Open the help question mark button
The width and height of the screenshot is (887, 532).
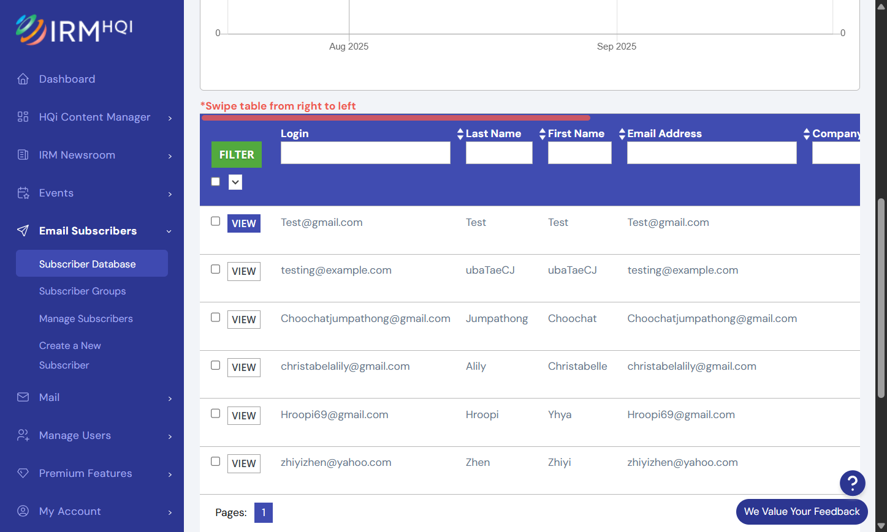[x=852, y=483]
